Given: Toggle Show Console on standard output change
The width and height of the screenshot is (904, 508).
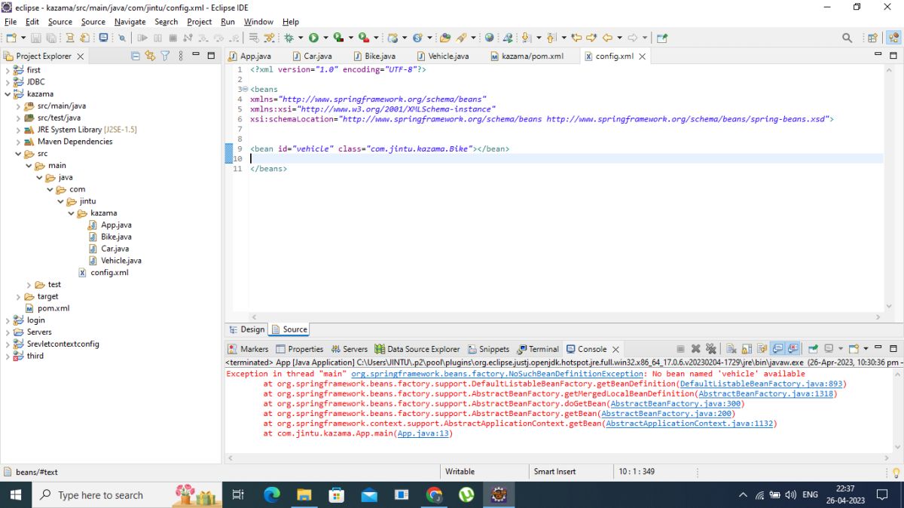Looking at the screenshot, I should tap(778, 349).
